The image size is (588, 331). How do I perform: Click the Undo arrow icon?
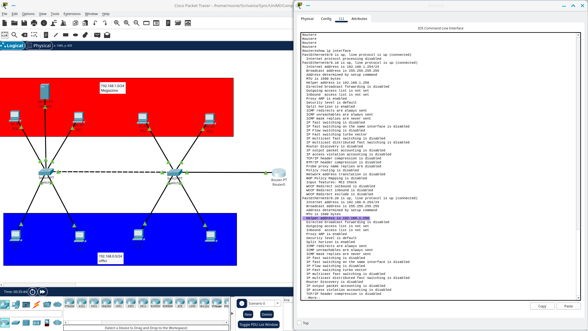click(x=95, y=23)
